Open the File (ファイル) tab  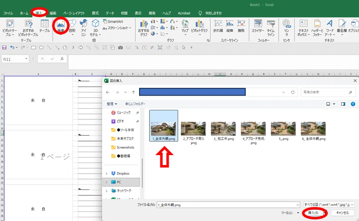coord(8,13)
